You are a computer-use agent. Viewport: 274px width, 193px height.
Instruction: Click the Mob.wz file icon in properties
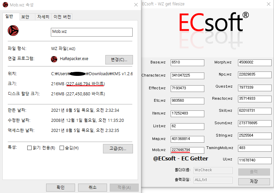(x=13, y=31)
